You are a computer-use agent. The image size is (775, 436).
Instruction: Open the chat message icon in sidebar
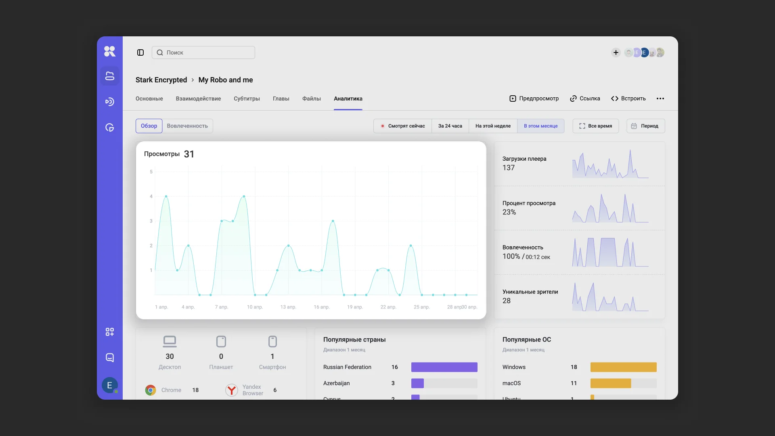click(x=110, y=358)
